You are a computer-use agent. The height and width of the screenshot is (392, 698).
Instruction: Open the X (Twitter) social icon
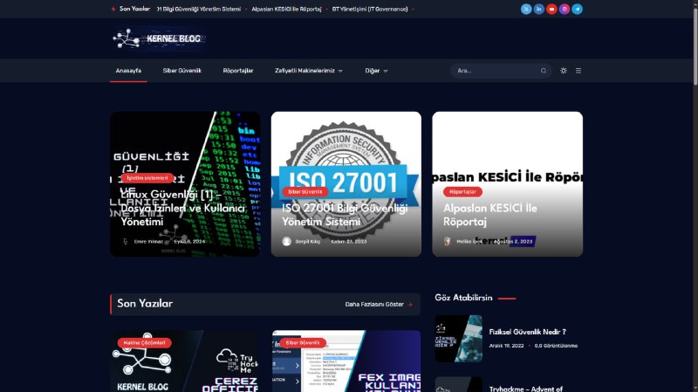[x=526, y=9]
